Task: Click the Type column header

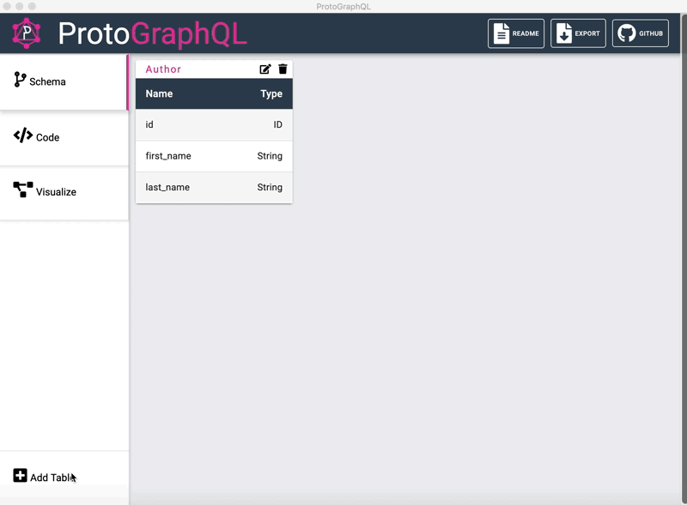Action: (x=271, y=93)
